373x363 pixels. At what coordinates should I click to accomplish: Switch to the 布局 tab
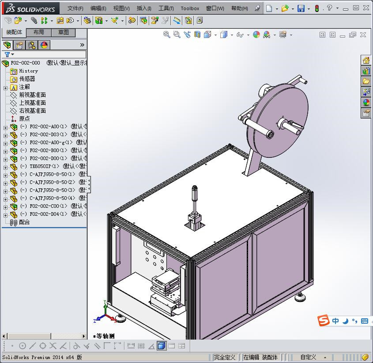point(38,32)
